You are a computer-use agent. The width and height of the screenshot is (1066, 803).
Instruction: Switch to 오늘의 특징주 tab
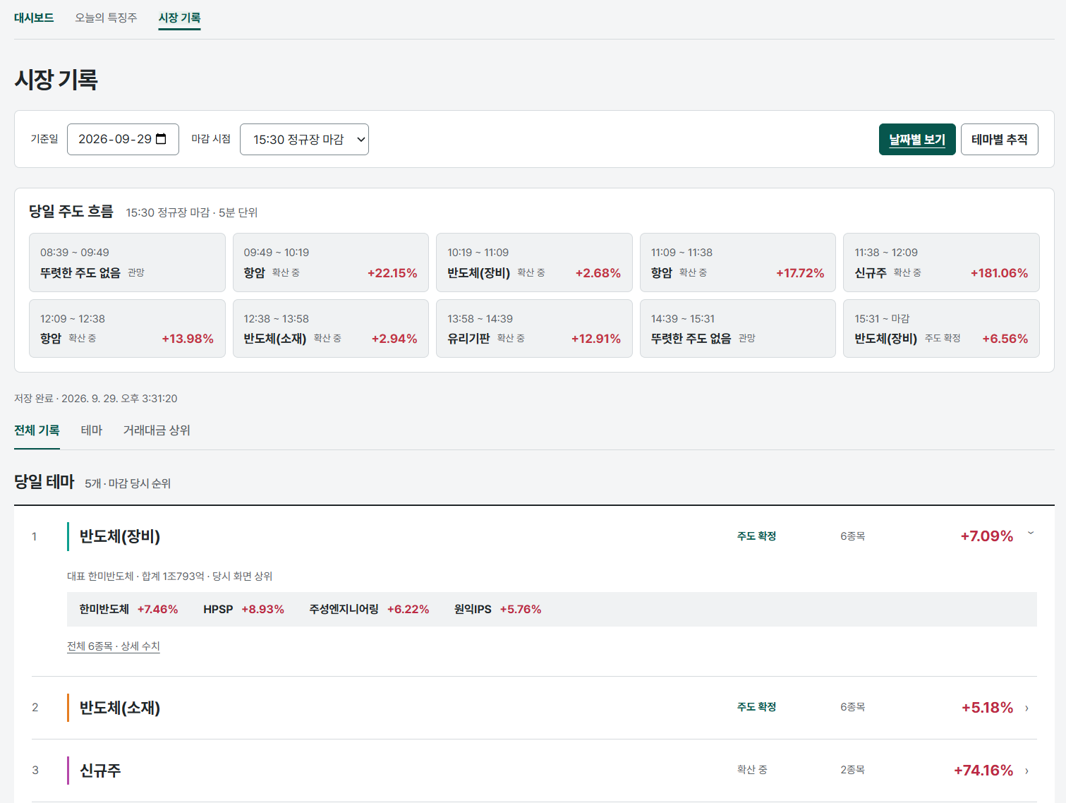pos(106,18)
